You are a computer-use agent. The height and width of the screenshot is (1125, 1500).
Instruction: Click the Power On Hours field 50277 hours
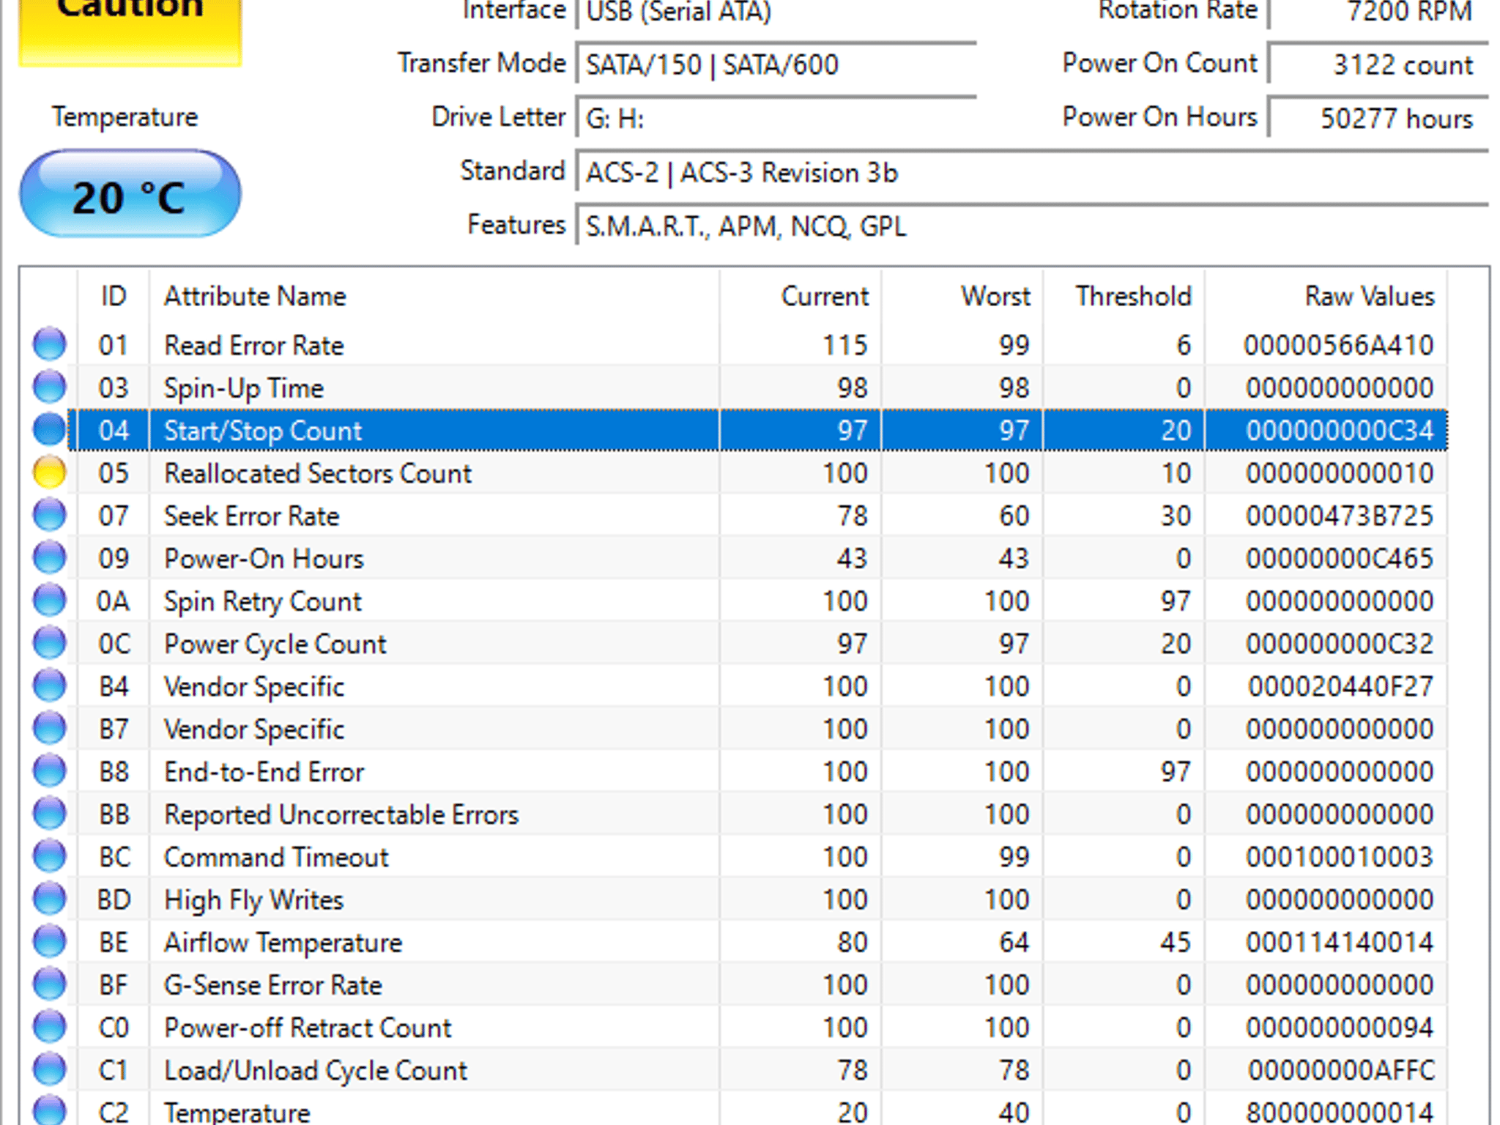1378,118
